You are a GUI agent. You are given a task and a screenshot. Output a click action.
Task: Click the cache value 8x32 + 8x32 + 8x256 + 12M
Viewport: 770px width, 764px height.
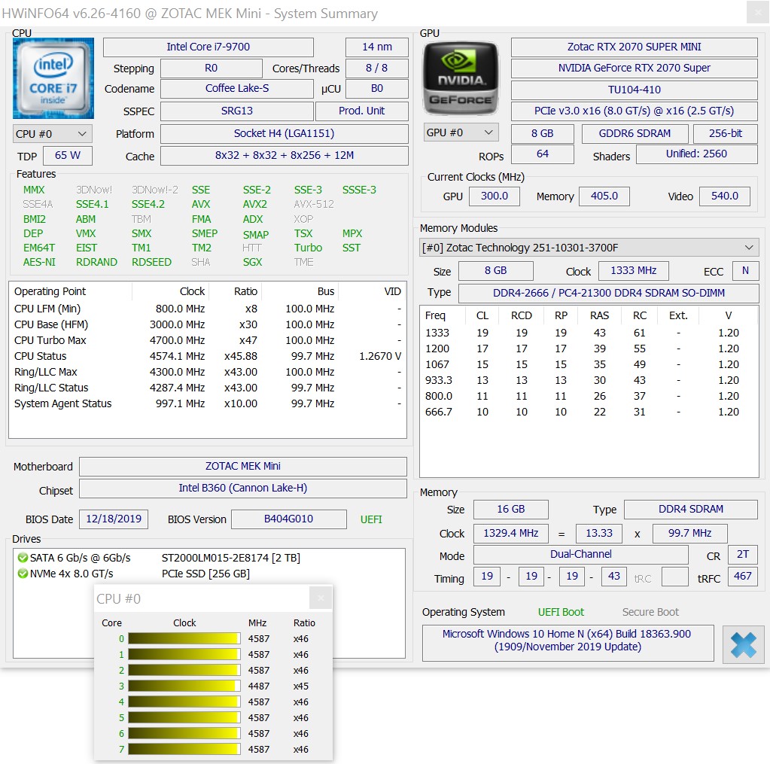tap(284, 156)
